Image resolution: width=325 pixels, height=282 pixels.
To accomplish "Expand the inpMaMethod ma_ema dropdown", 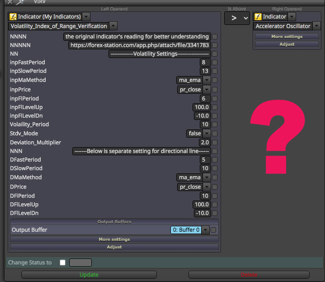I will (x=207, y=80).
